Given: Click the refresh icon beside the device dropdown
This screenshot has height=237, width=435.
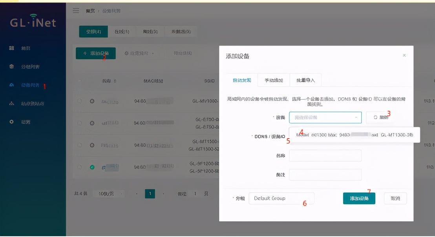Looking at the screenshot, I should [379, 117].
